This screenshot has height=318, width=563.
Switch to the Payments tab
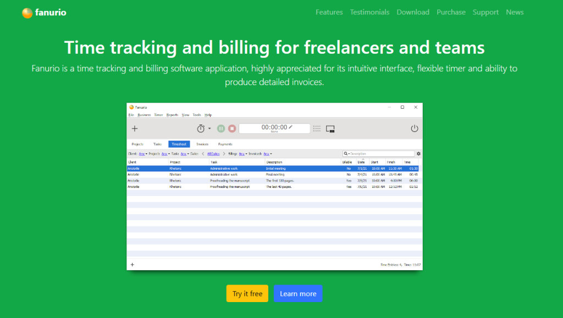tap(225, 144)
